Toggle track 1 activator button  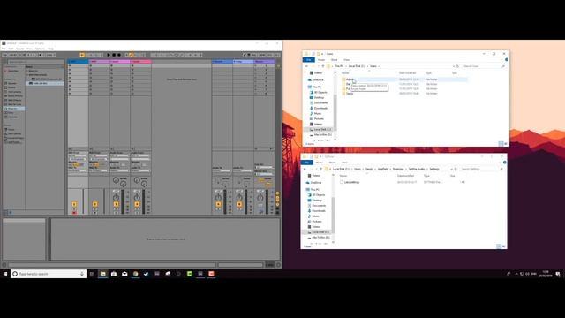pos(74,204)
